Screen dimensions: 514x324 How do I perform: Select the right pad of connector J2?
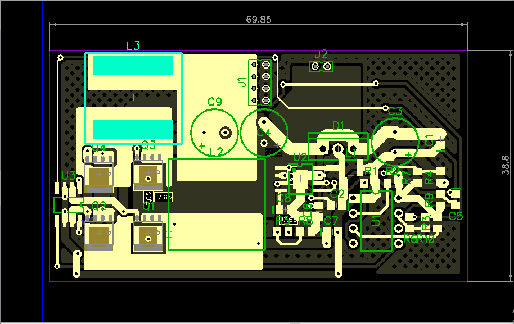pyautogui.click(x=327, y=67)
